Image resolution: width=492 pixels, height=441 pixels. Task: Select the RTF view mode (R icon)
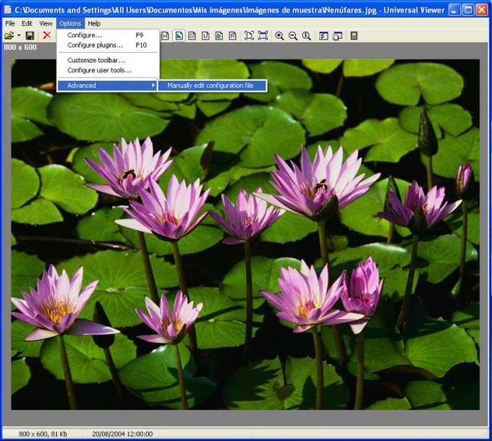point(232,35)
